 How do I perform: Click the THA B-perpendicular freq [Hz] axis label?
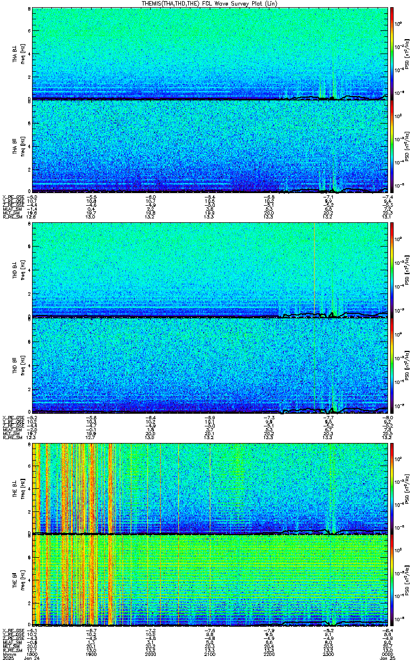click(x=22, y=54)
